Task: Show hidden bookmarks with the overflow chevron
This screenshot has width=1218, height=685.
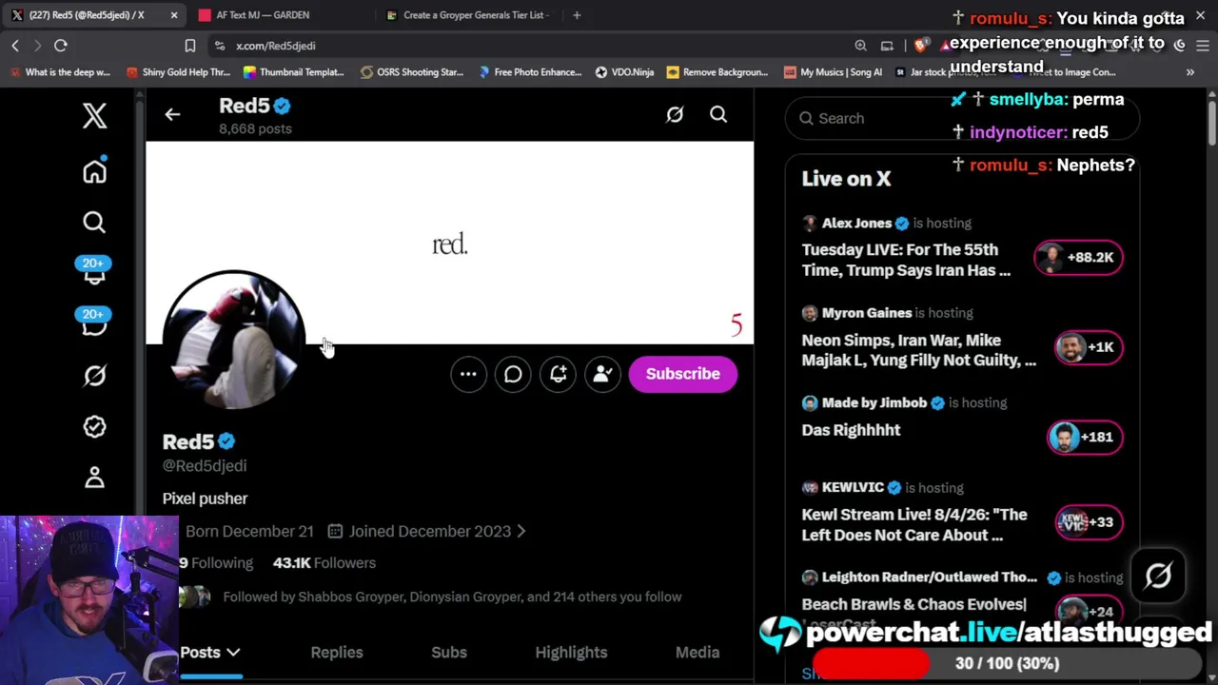Action: coord(1189,72)
